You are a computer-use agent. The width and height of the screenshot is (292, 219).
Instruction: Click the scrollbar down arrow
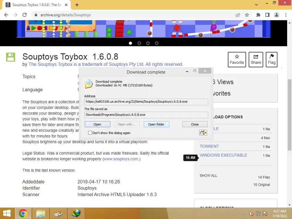pos(289,205)
